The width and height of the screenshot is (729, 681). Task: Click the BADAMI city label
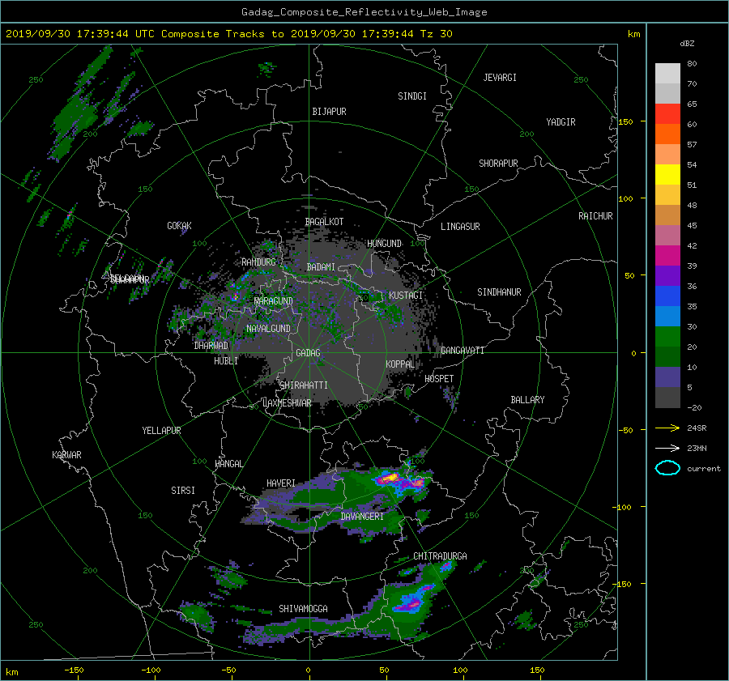321,267
